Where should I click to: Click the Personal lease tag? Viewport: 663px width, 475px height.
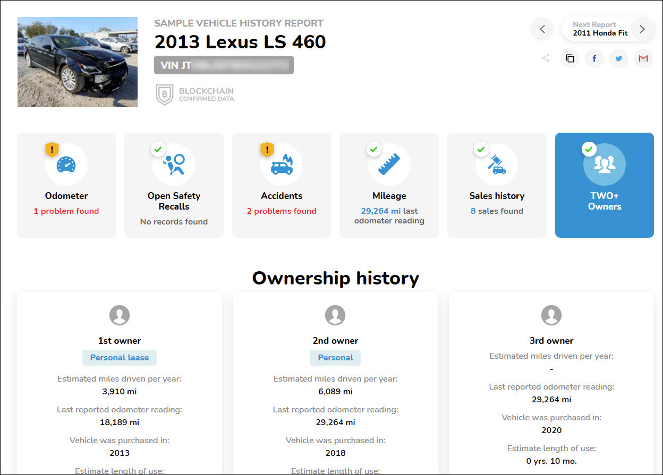[x=120, y=358]
